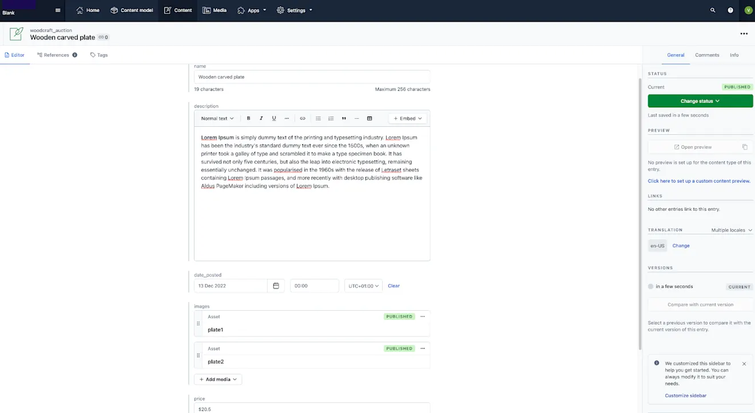Open the Add media dropdown
The image size is (755, 413).
pyautogui.click(x=218, y=379)
